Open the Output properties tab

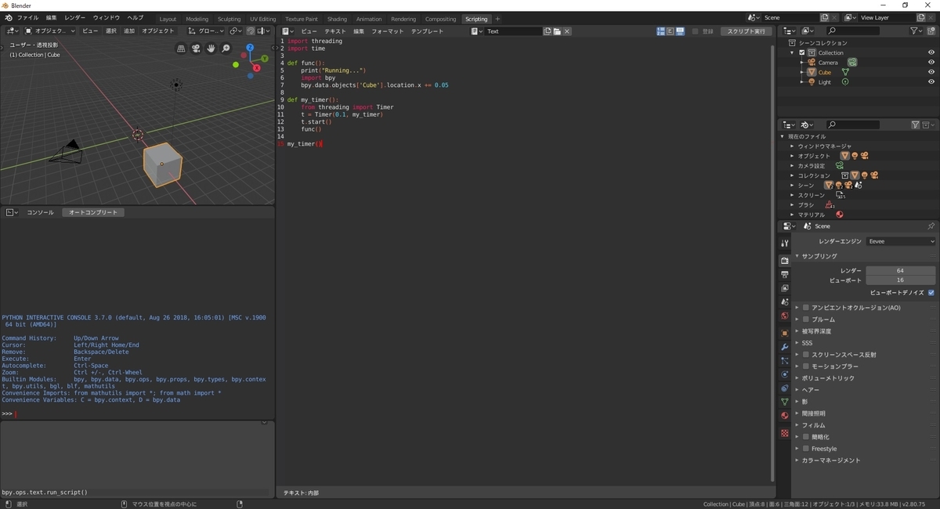tap(784, 274)
